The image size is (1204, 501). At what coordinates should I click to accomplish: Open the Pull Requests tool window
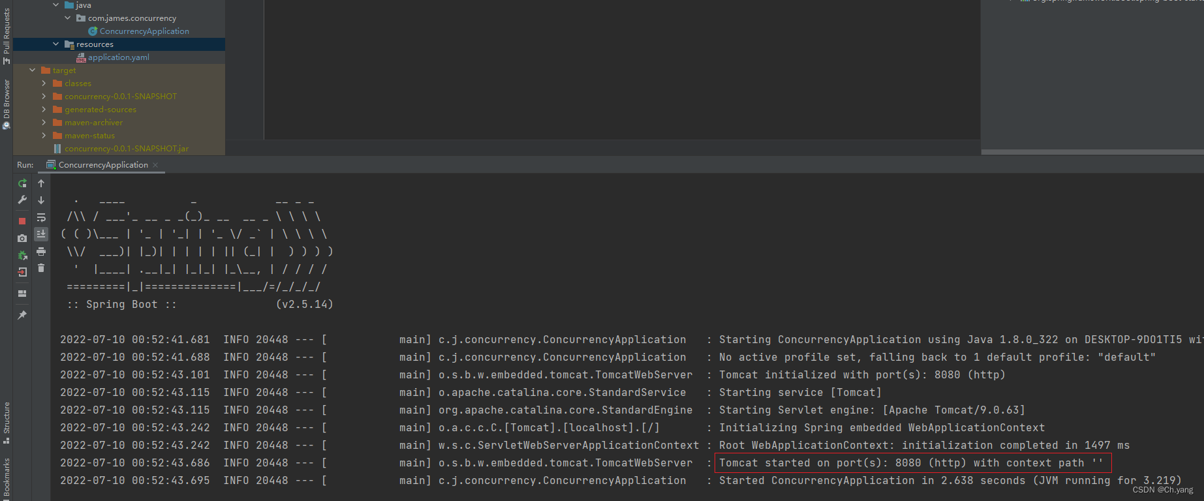click(7, 36)
